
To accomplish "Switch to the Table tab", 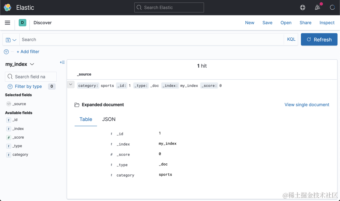I will pyautogui.click(x=86, y=119).
